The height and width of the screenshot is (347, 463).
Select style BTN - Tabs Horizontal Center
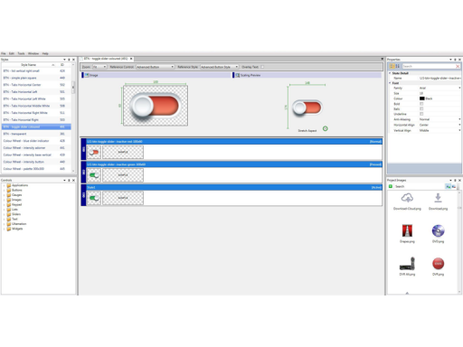pos(36,85)
